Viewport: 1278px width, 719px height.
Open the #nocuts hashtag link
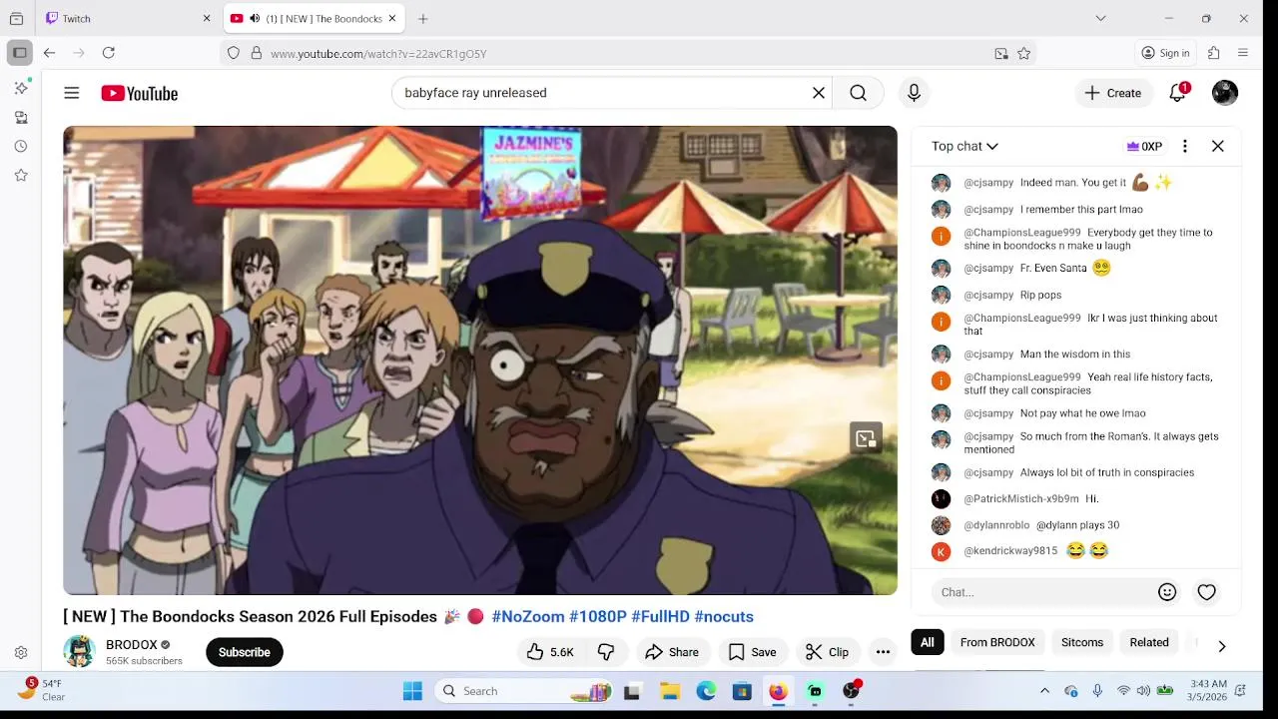pyautogui.click(x=724, y=617)
